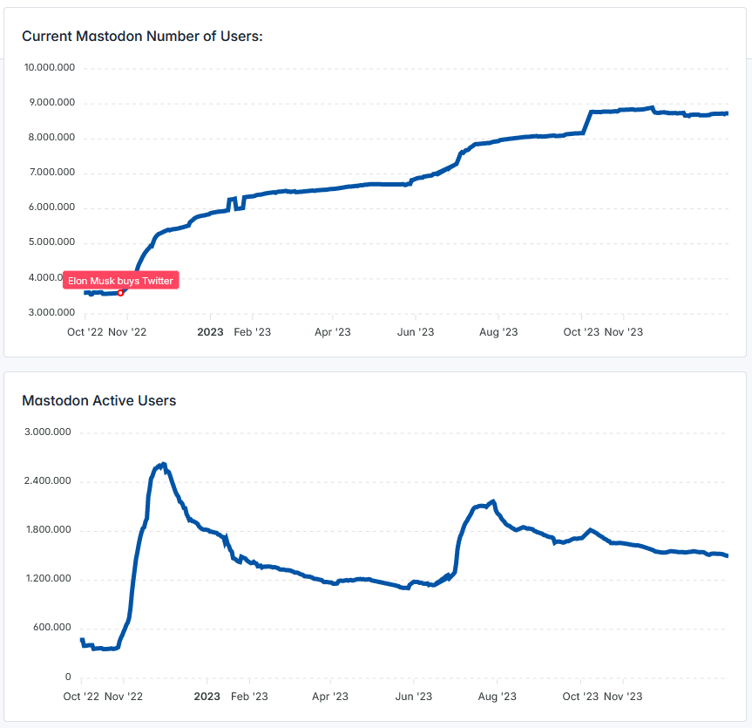Screen dimensions: 752x728
Task: Click Nov '23 in Number of Users chart
Action: [624, 332]
